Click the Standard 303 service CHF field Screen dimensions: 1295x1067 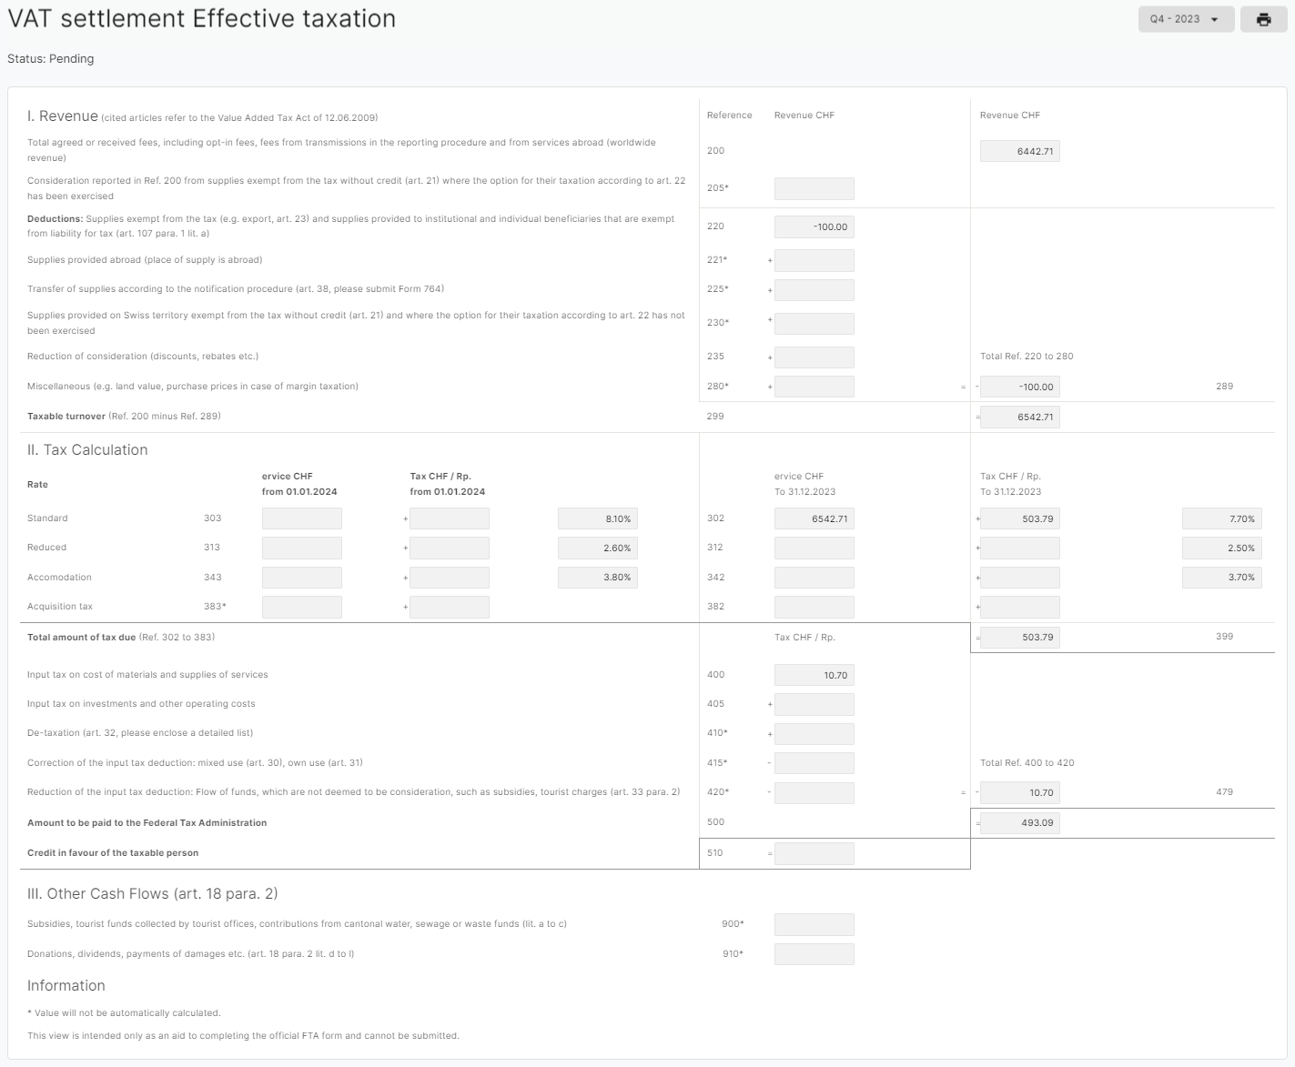(301, 518)
